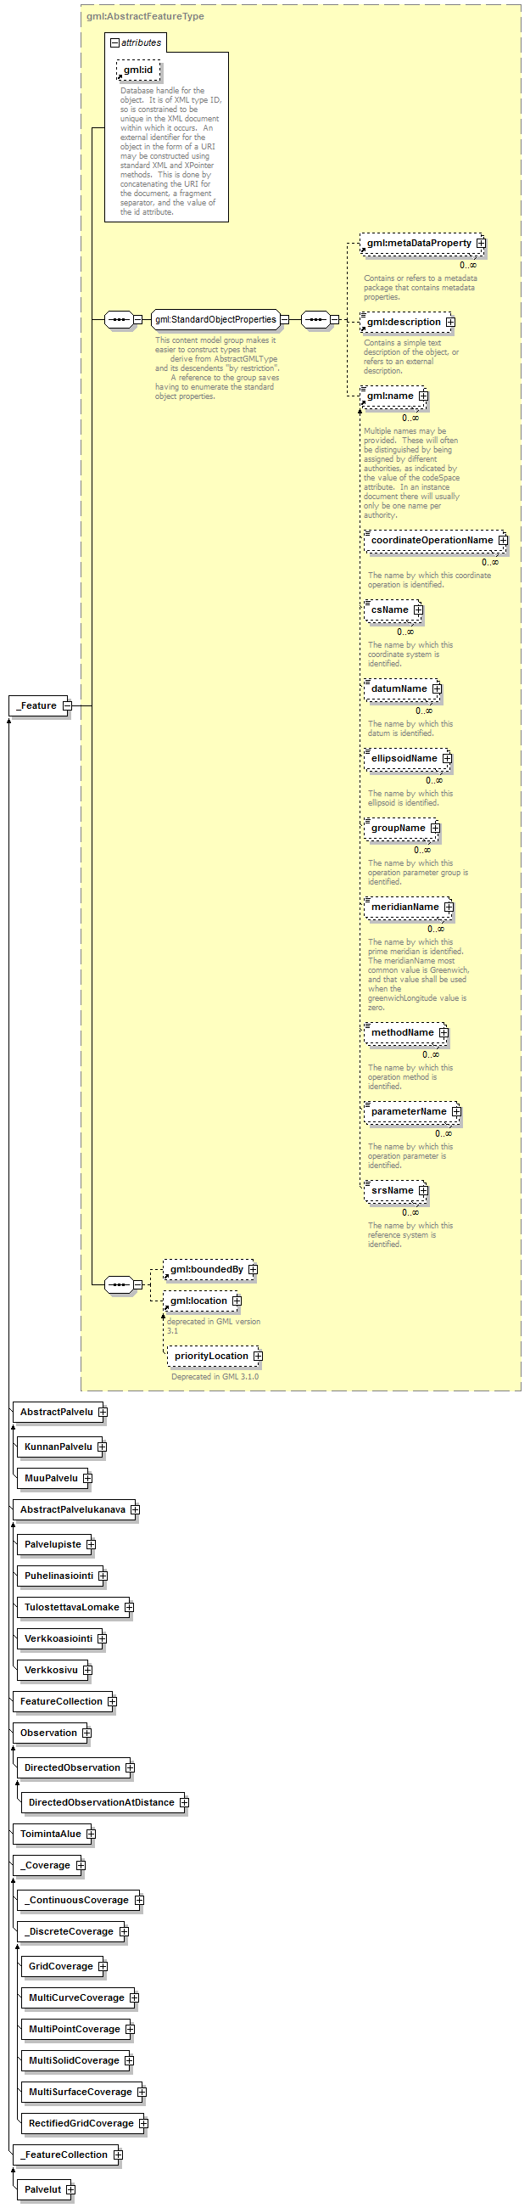Expand the DirectedObservationAtDistance element
This screenshot has width=530, height=2208.
(184, 1802)
